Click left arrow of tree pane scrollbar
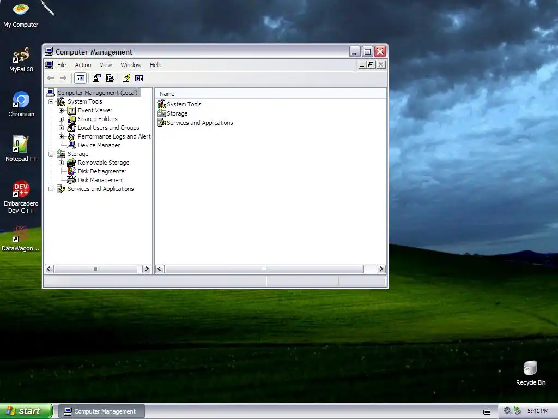 point(50,269)
